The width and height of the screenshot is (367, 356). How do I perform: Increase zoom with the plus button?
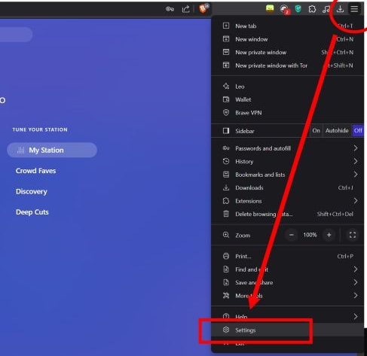pos(329,235)
